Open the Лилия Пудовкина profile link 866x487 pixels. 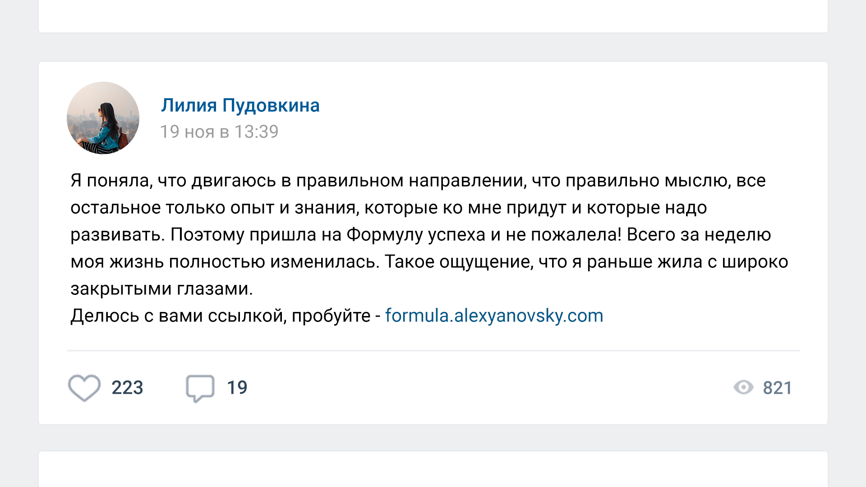pos(240,106)
